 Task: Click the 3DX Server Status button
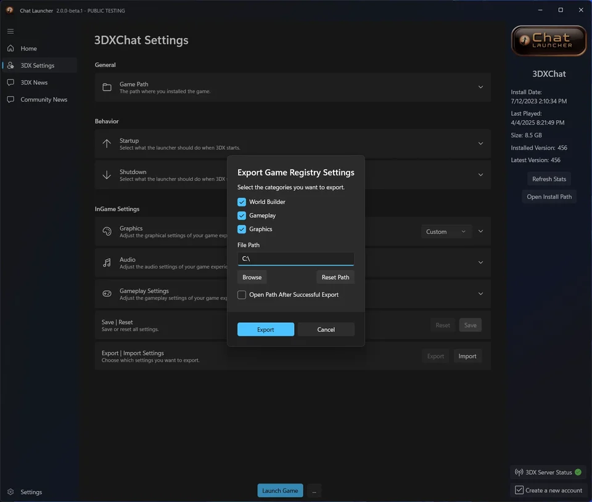tap(548, 472)
